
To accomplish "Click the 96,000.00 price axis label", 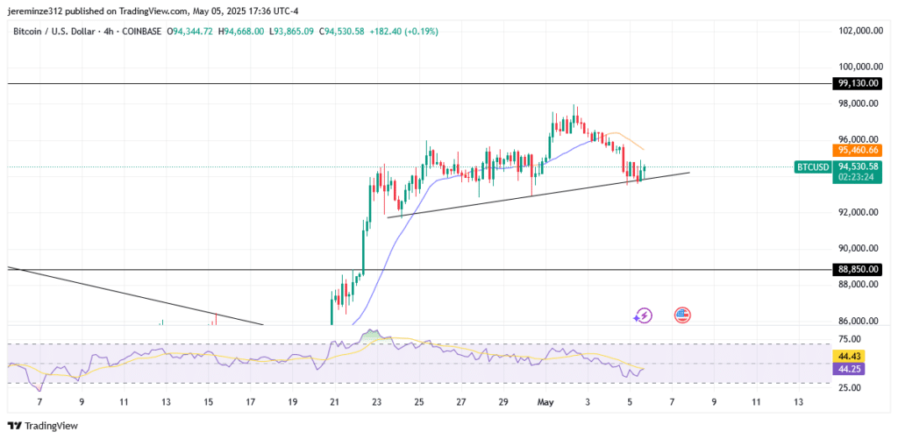I will 860,139.
